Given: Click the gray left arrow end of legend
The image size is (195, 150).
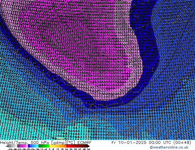Looking at the screenshot, I should click(7, 146).
